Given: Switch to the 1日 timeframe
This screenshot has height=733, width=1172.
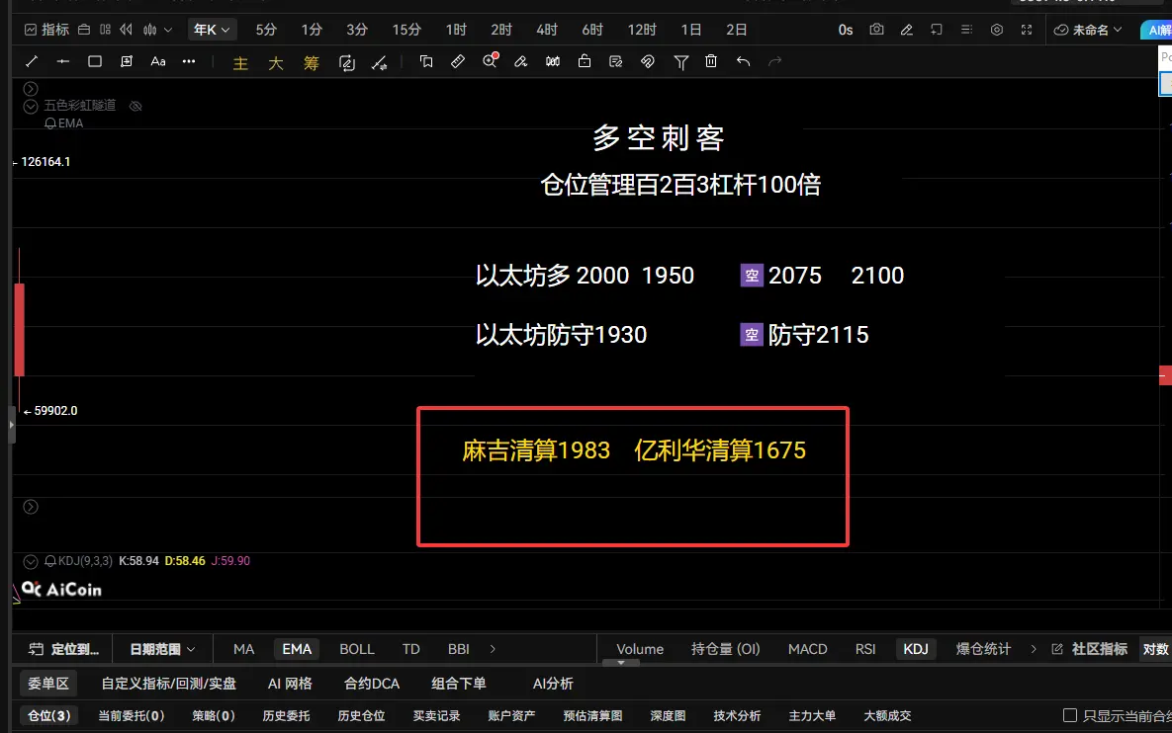Looking at the screenshot, I should 690,30.
